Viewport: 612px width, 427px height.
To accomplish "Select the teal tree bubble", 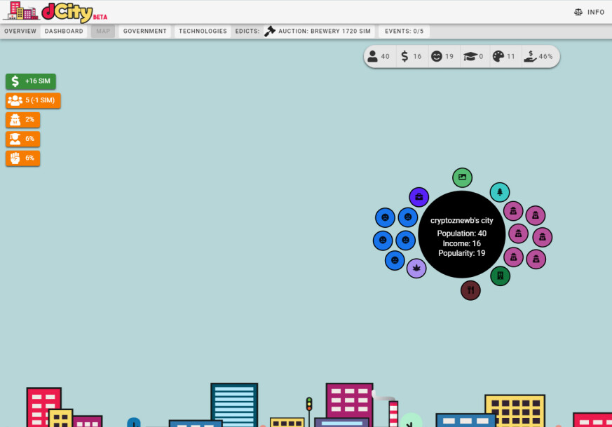I will click(500, 192).
